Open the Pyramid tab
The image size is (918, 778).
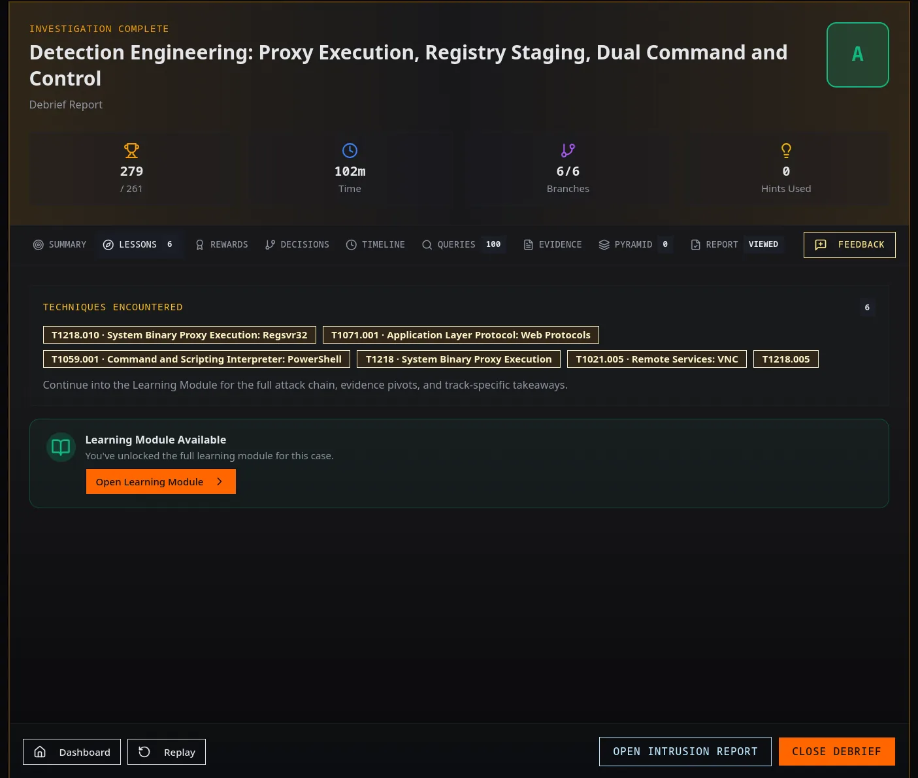pyautogui.click(x=636, y=244)
